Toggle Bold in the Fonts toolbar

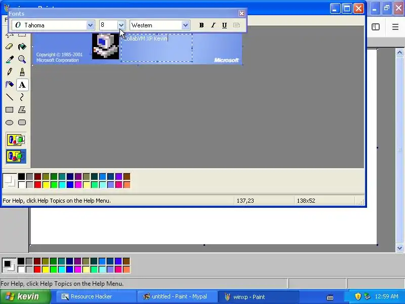pos(201,25)
